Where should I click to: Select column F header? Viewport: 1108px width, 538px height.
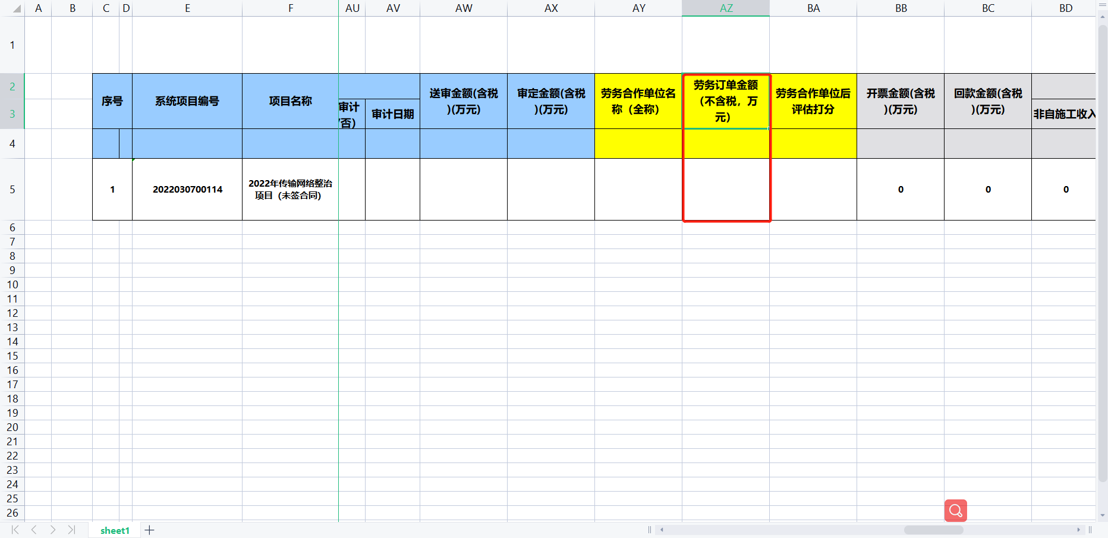click(x=291, y=8)
